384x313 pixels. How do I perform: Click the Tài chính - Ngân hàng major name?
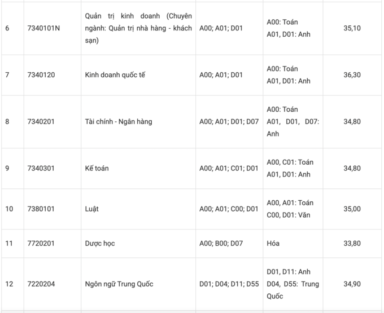(x=118, y=121)
